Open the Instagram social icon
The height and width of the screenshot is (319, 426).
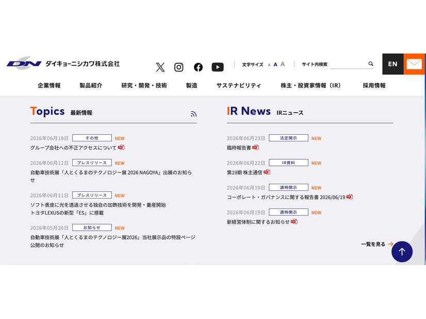pyautogui.click(x=179, y=67)
